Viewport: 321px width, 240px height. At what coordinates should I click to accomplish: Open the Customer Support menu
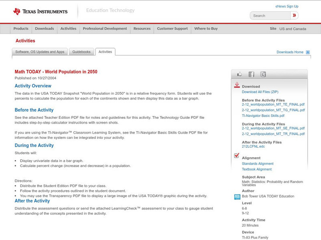tap(173, 28)
